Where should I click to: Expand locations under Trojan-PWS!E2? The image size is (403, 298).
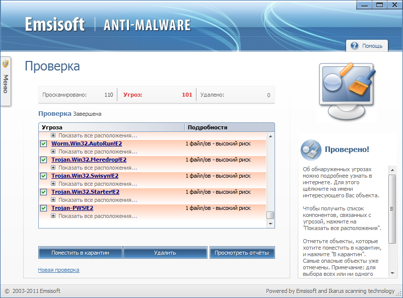pos(53,216)
